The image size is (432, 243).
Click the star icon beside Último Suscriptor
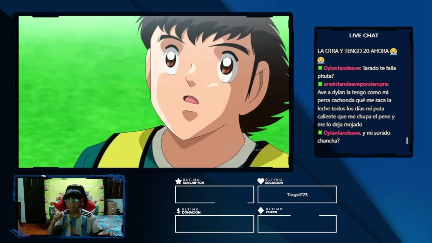click(178, 181)
